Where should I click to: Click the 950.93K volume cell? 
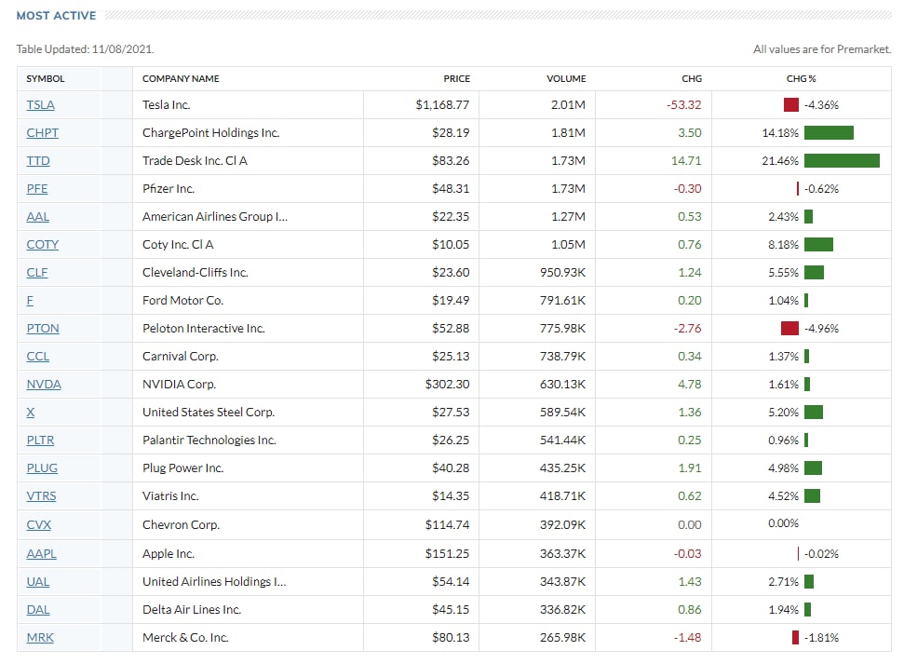[x=562, y=272]
